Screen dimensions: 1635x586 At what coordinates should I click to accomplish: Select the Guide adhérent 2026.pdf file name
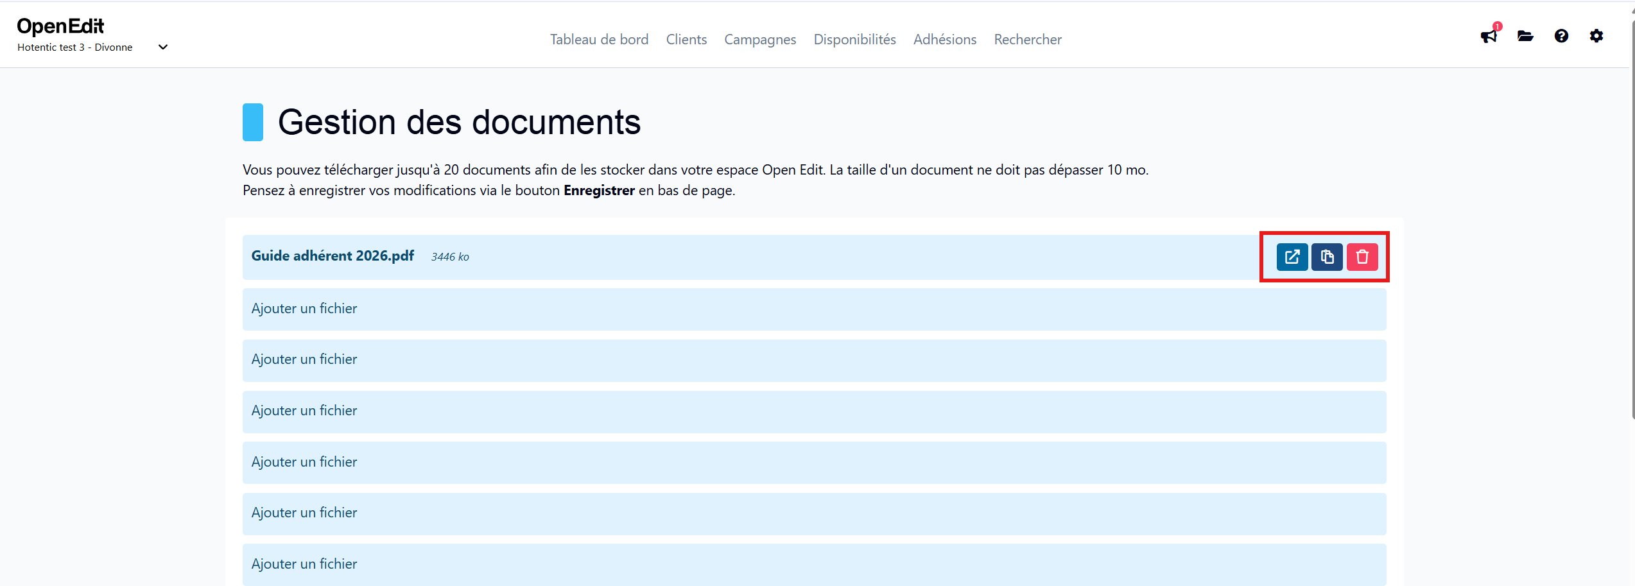pyautogui.click(x=332, y=255)
